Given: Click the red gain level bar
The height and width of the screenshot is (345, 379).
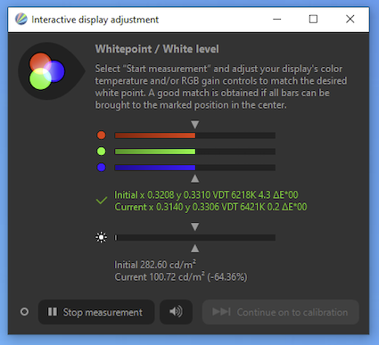Looking at the screenshot, I should pyautogui.click(x=195, y=136).
